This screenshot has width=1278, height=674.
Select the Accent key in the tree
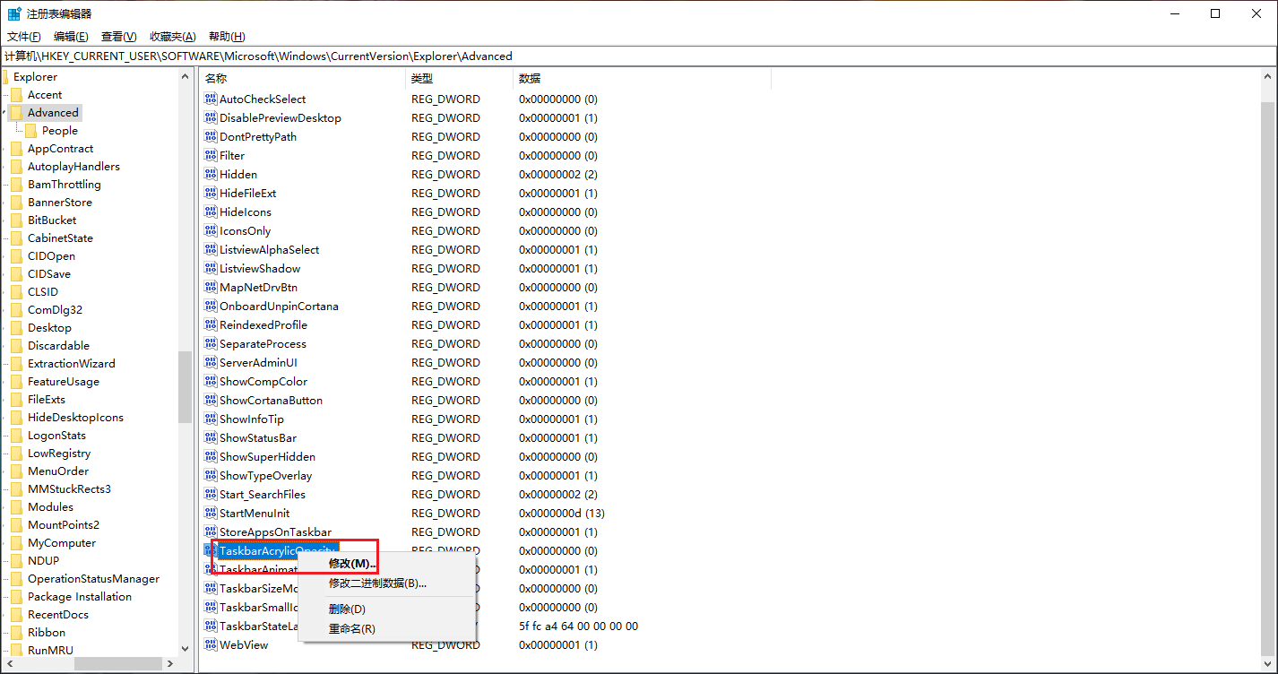tap(45, 95)
